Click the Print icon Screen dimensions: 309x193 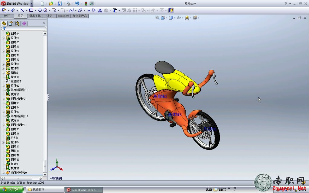tap(68, 4)
